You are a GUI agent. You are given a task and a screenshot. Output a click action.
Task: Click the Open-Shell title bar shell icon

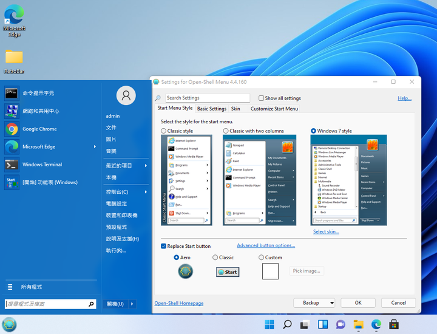[x=156, y=82]
